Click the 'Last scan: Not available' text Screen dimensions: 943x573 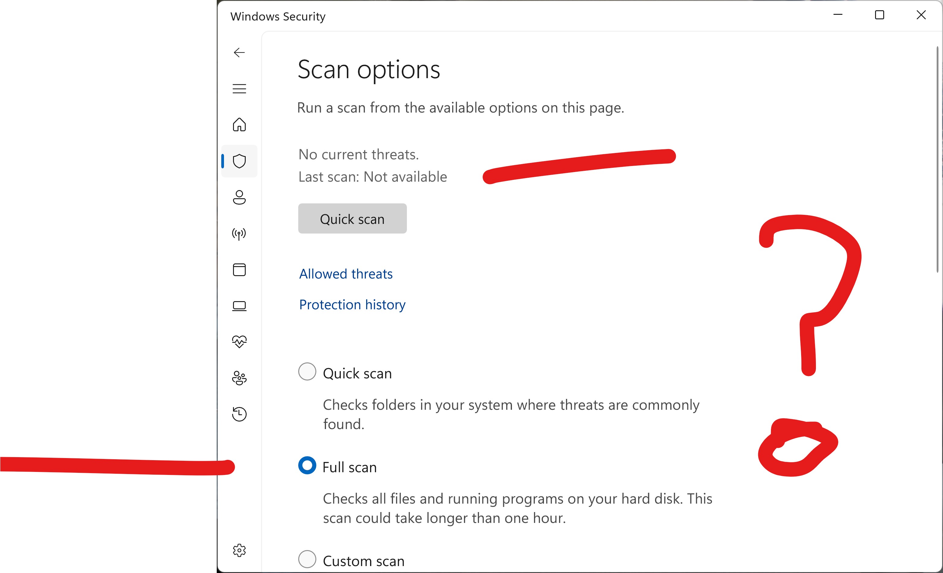coord(373,177)
